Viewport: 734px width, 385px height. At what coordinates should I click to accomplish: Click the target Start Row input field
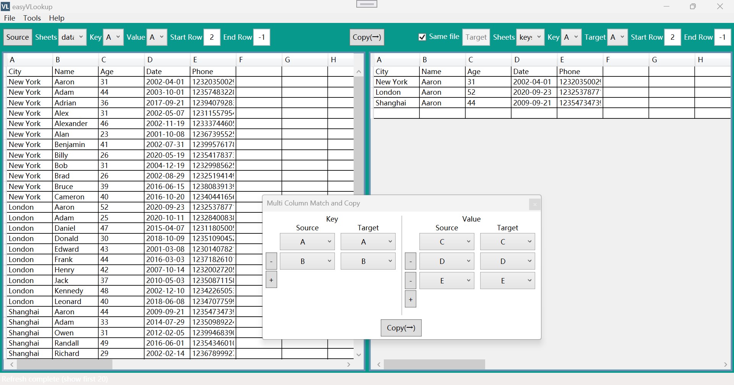point(672,37)
